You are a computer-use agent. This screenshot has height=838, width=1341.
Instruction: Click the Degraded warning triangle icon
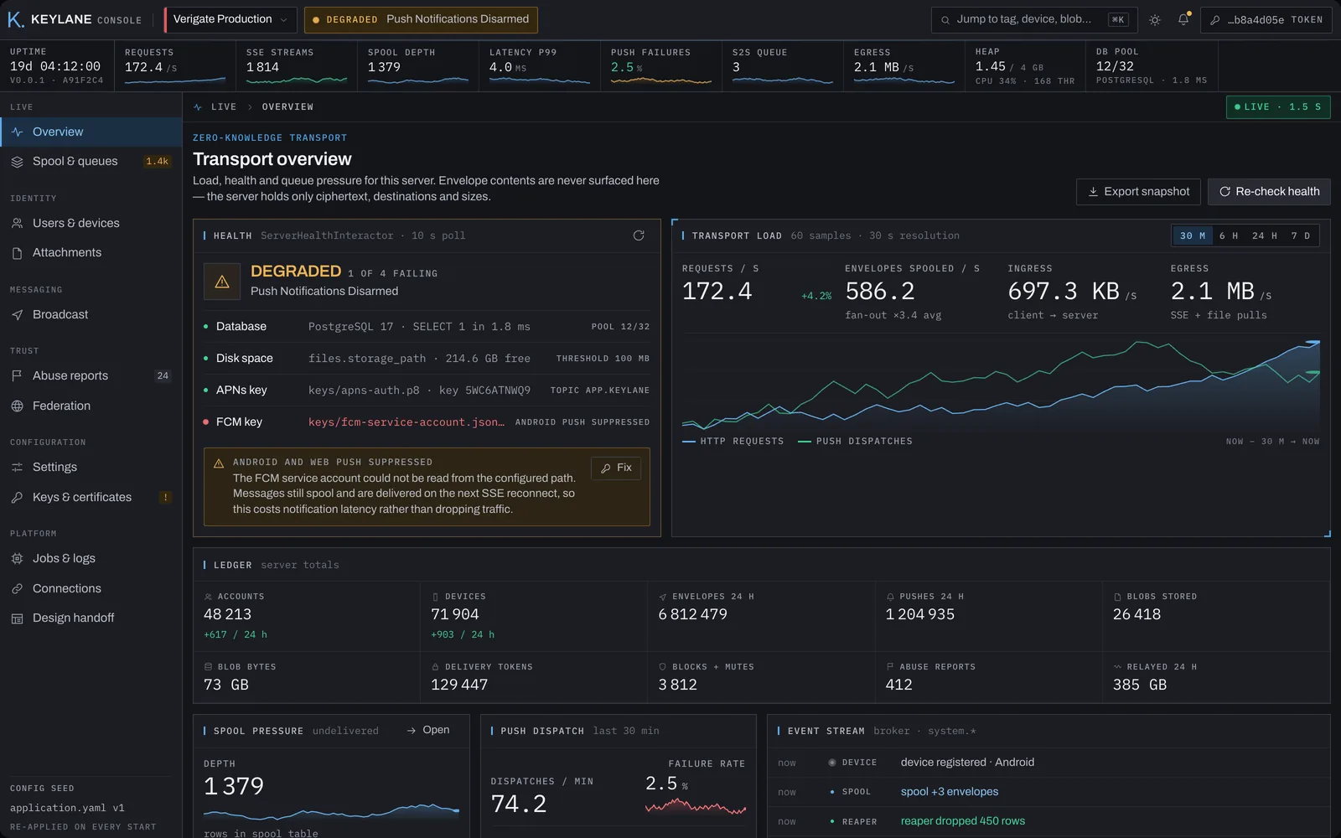pyautogui.click(x=222, y=282)
